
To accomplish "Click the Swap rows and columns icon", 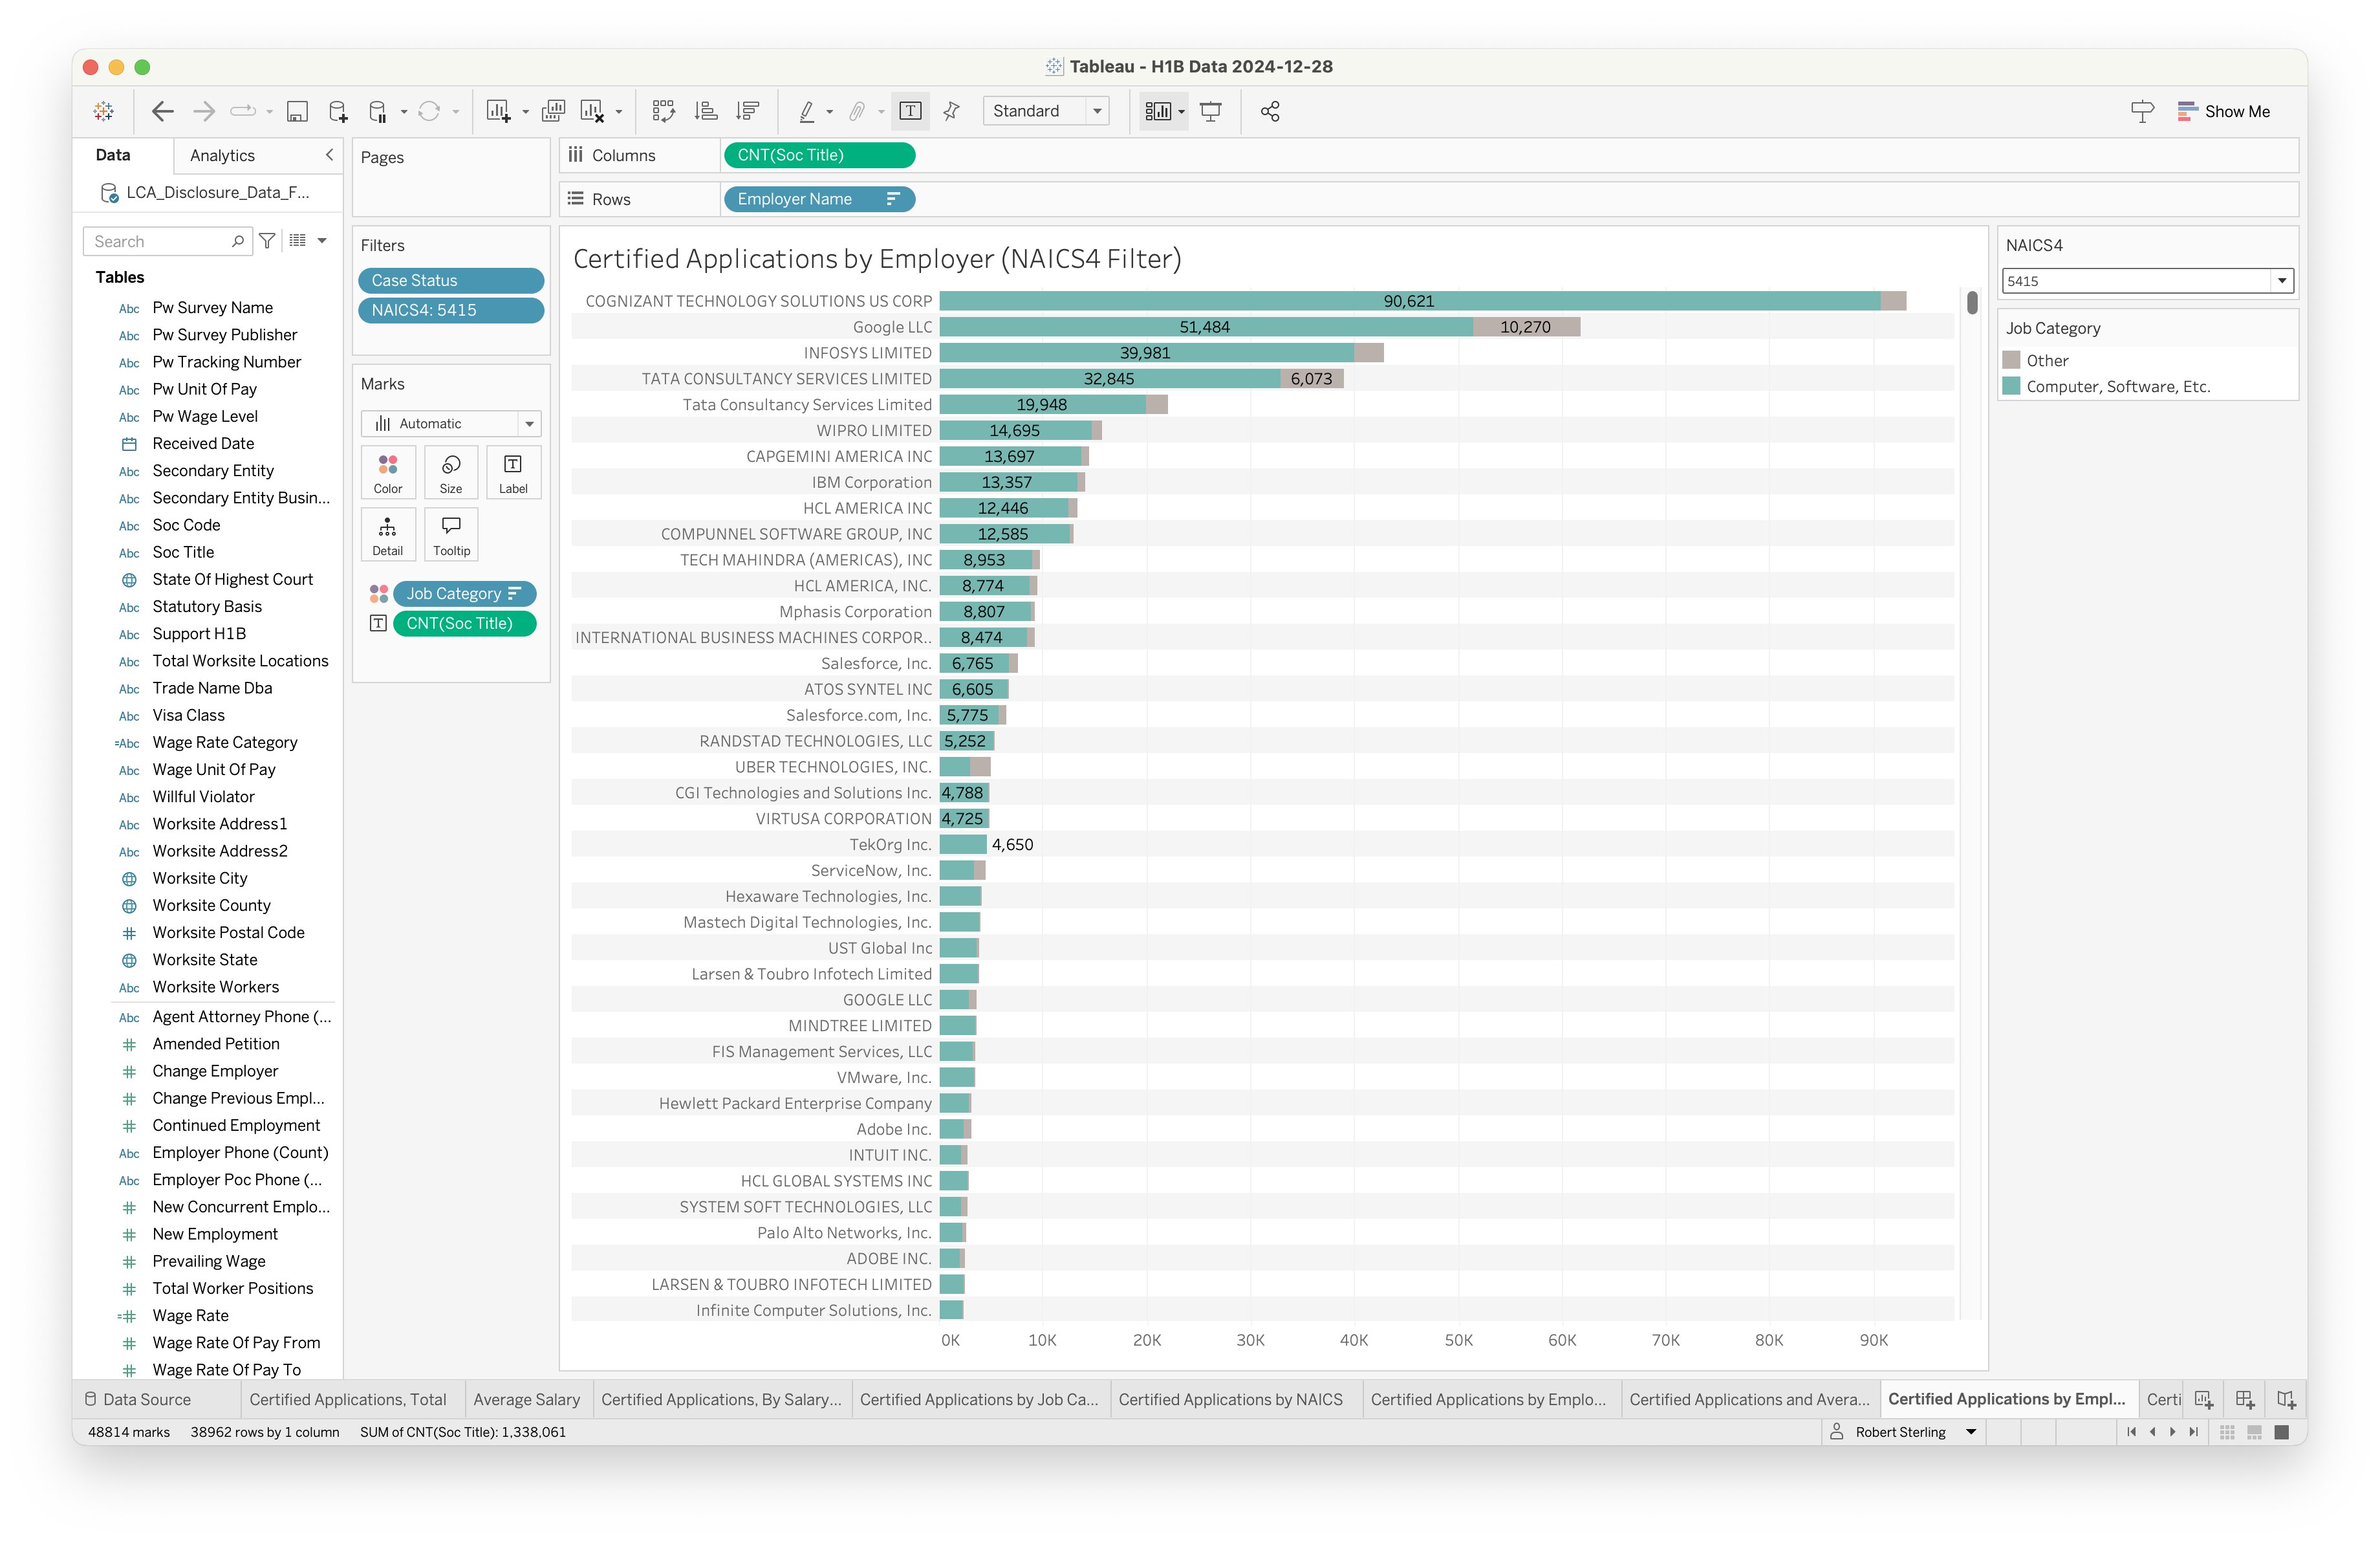I will (663, 111).
